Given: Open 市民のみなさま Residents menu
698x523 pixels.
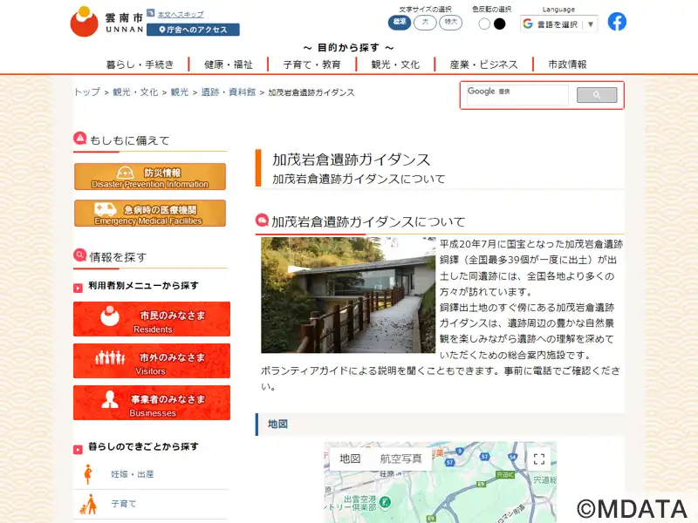Looking at the screenshot, I should (x=152, y=319).
